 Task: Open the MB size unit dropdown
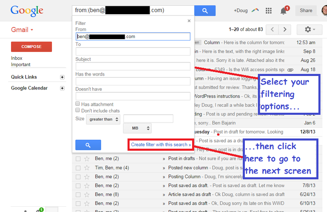pyautogui.click(x=137, y=128)
